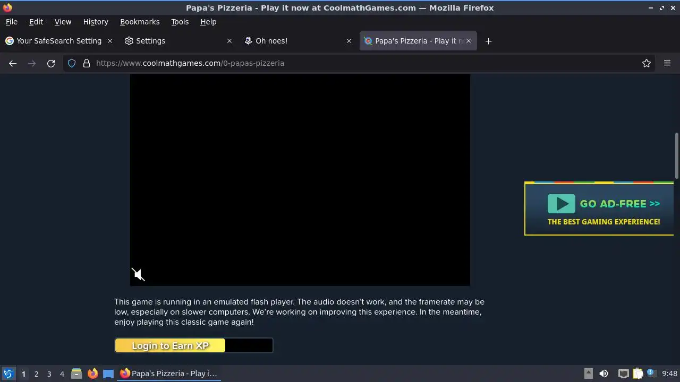The image size is (680, 382).
Task: Open the network tray icon
Action: tap(624, 374)
